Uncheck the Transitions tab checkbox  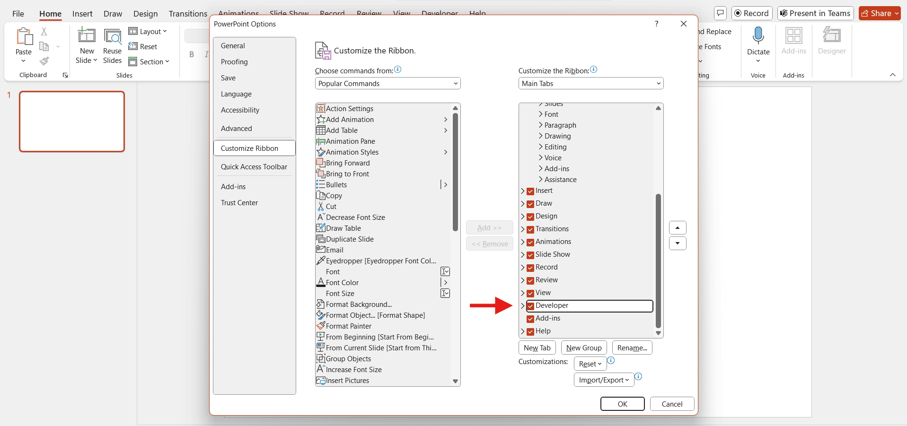tap(530, 229)
